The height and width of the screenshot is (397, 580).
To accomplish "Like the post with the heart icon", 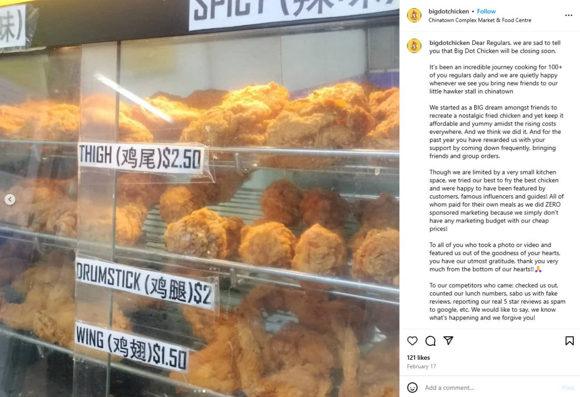I will pyautogui.click(x=412, y=341).
